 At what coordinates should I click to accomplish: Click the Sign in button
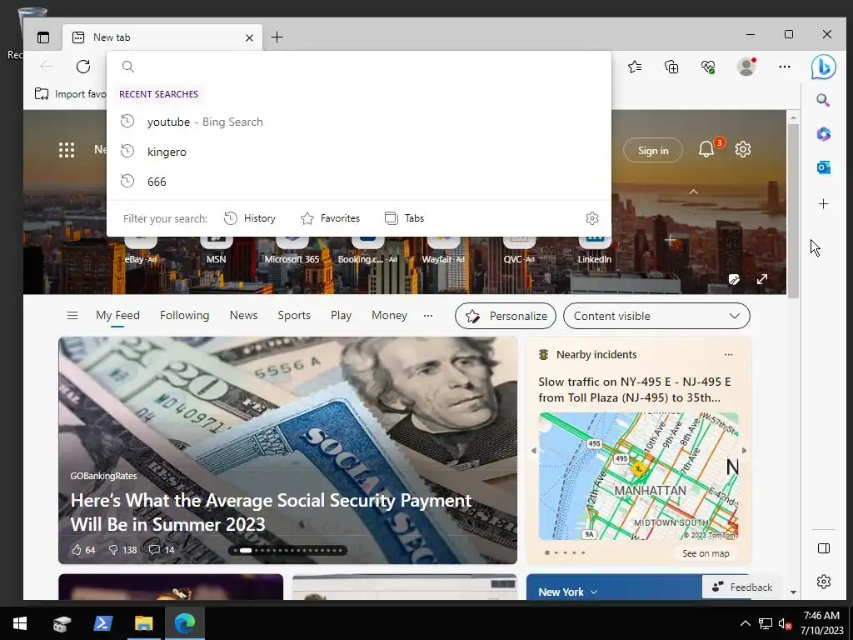(x=653, y=150)
